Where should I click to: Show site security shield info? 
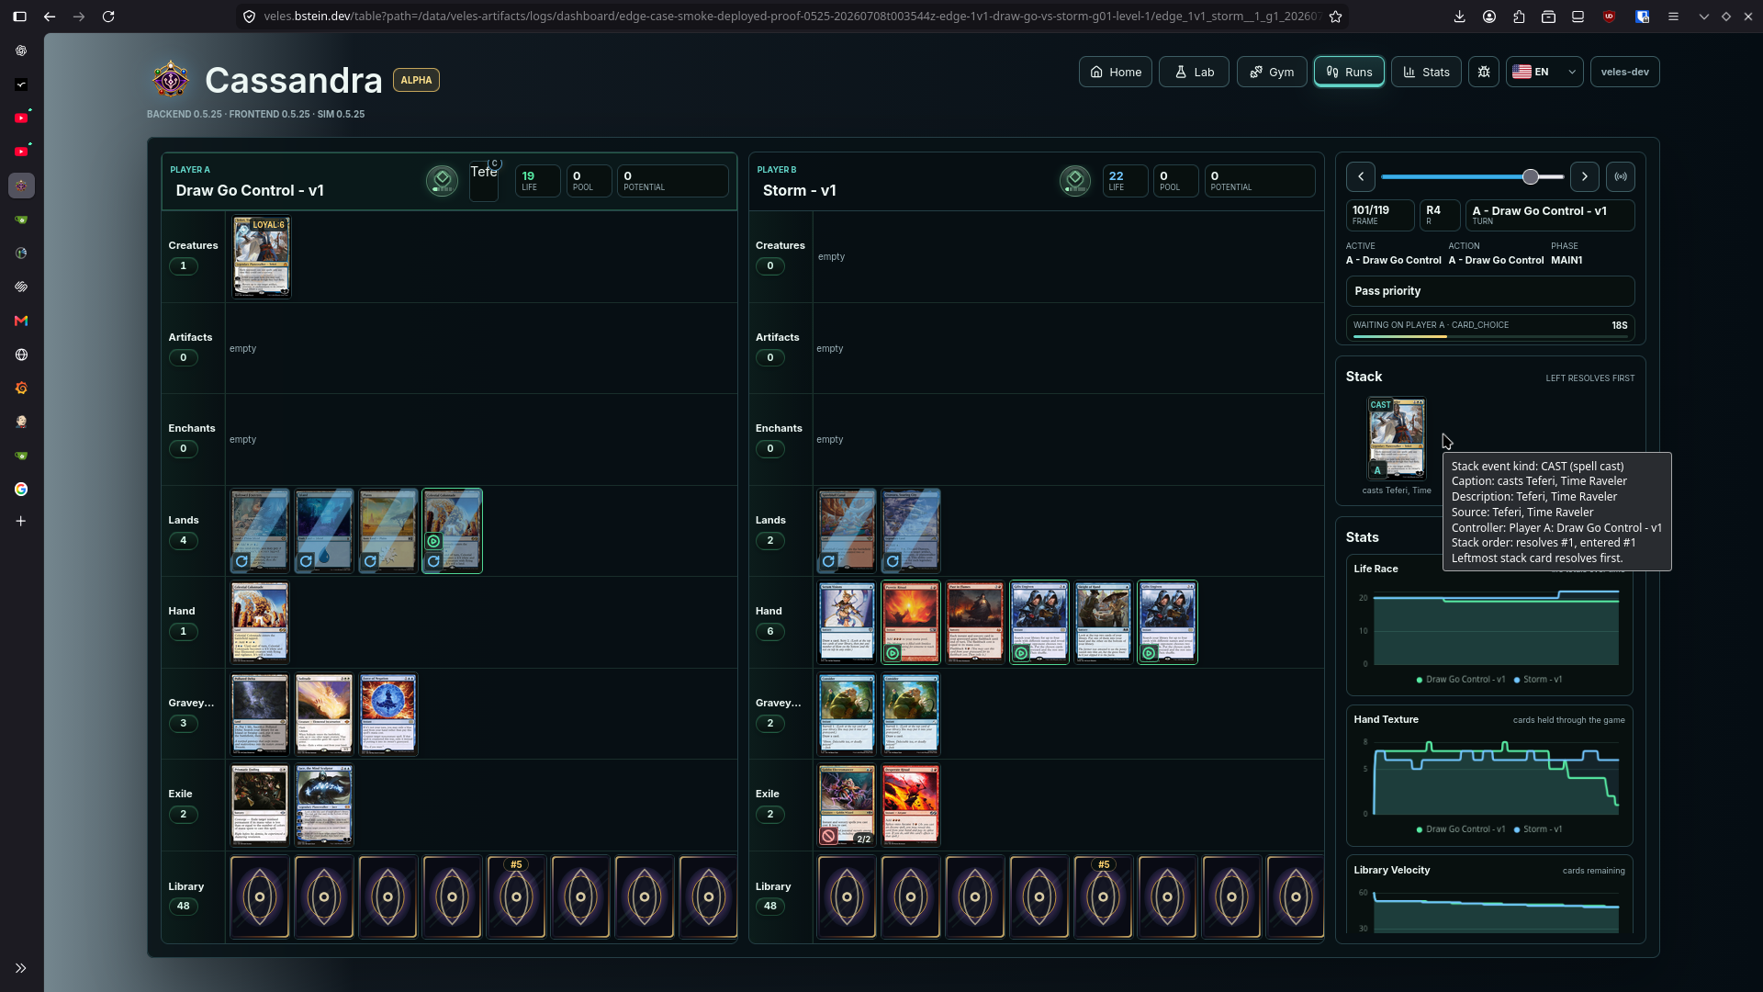[x=249, y=17]
